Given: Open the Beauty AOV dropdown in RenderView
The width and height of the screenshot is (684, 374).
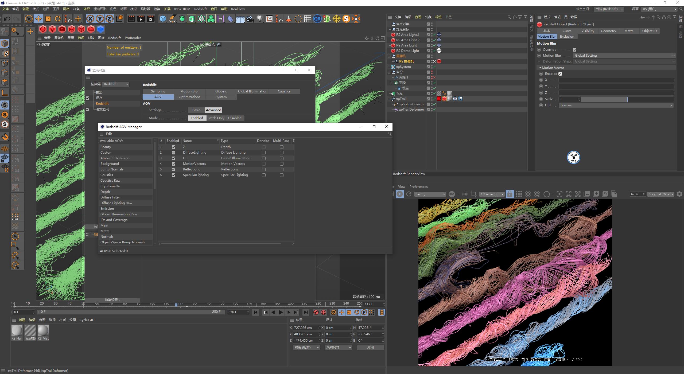Looking at the screenshot, I should coord(430,194).
